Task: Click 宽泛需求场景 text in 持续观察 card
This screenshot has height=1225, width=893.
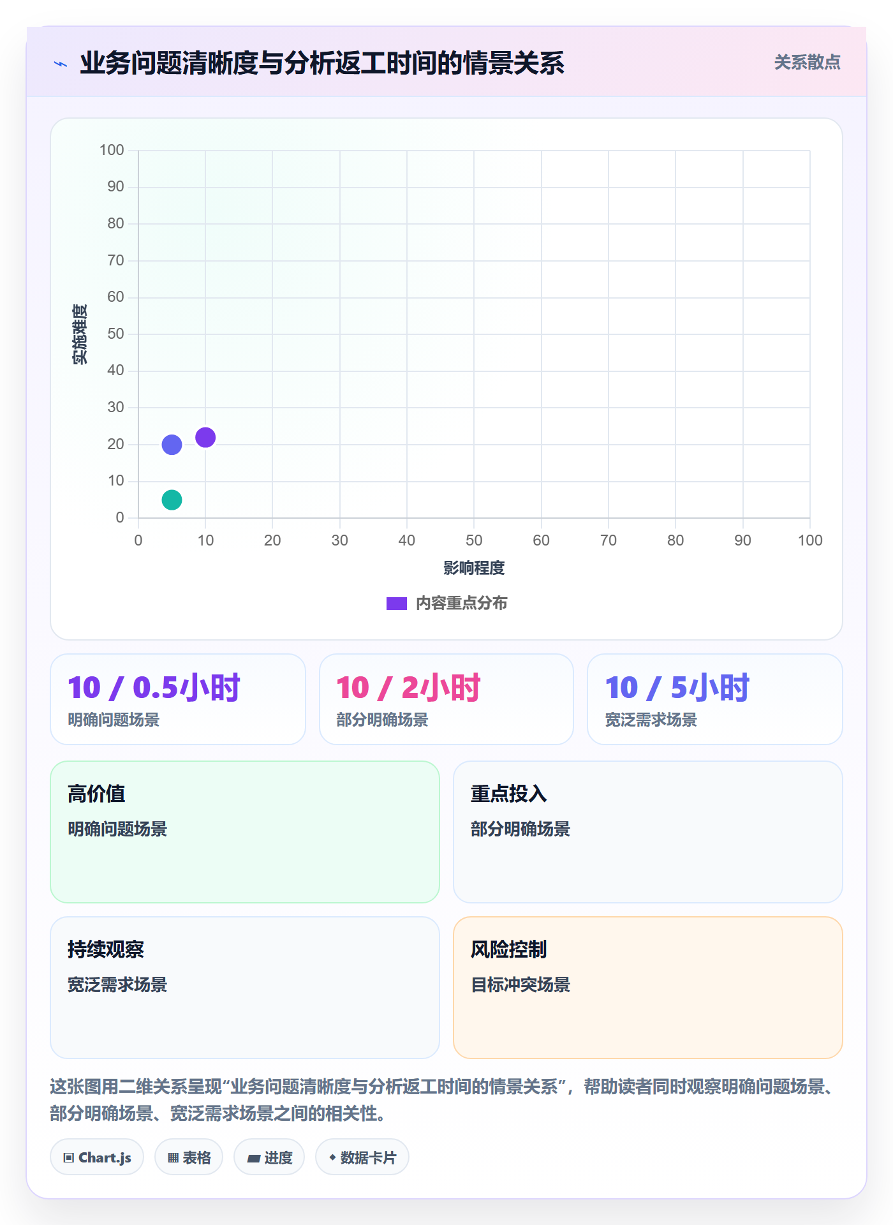Action: [117, 984]
